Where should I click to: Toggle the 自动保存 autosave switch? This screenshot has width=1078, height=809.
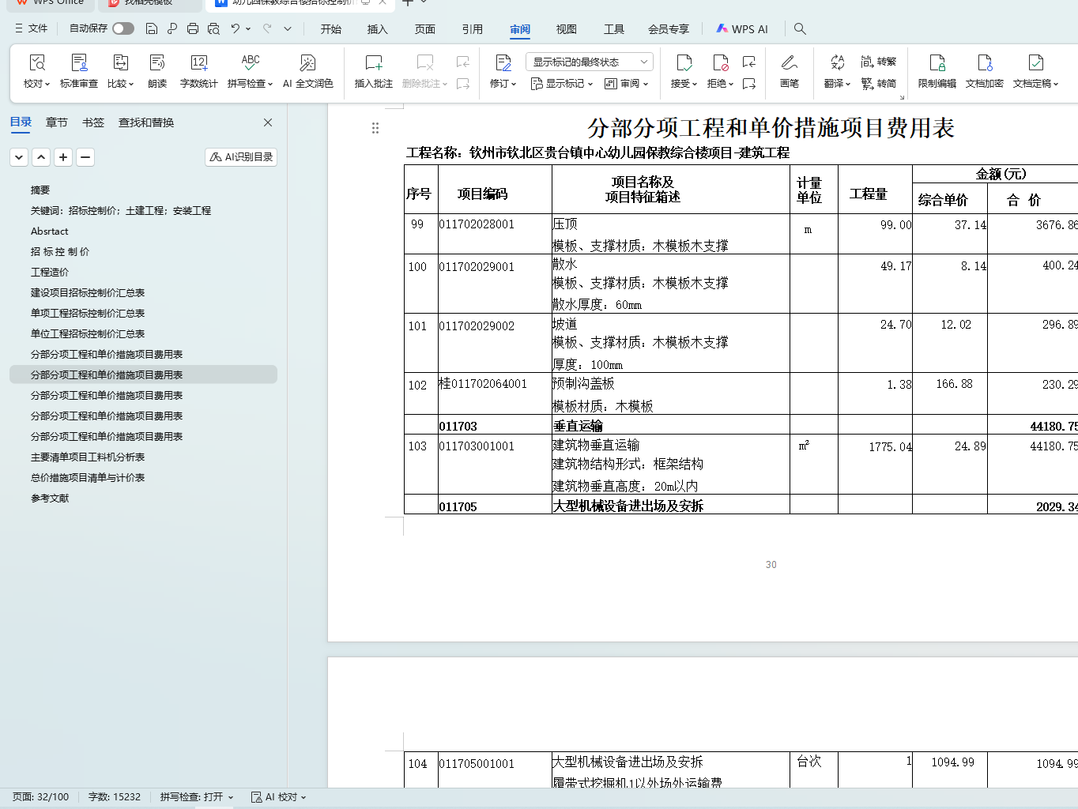coord(122,28)
